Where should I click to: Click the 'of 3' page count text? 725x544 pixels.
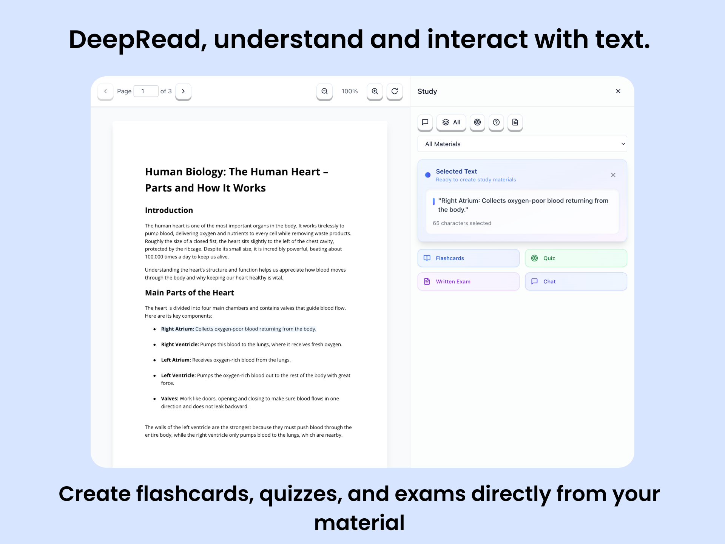tap(166, 91)
